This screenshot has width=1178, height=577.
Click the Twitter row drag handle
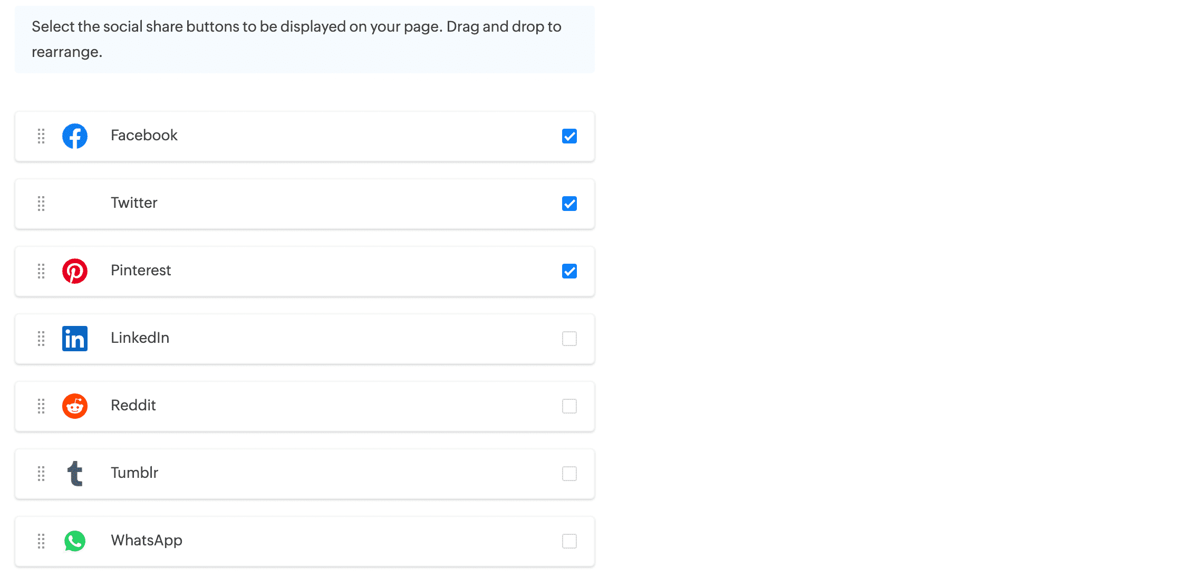(41, 204)
